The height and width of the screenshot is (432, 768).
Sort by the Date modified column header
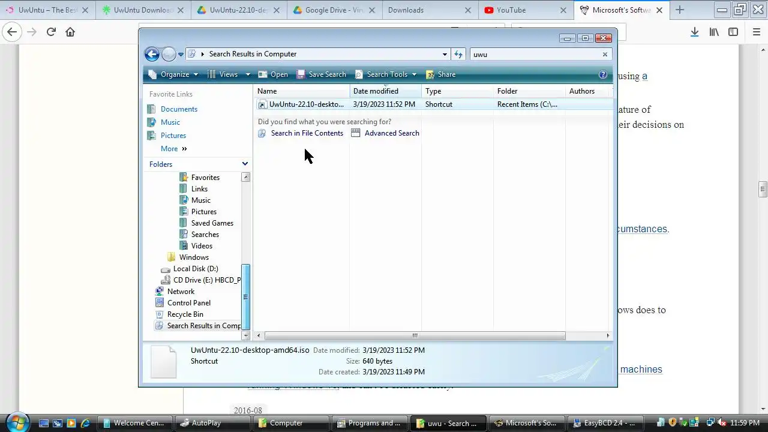click(386, 91)
